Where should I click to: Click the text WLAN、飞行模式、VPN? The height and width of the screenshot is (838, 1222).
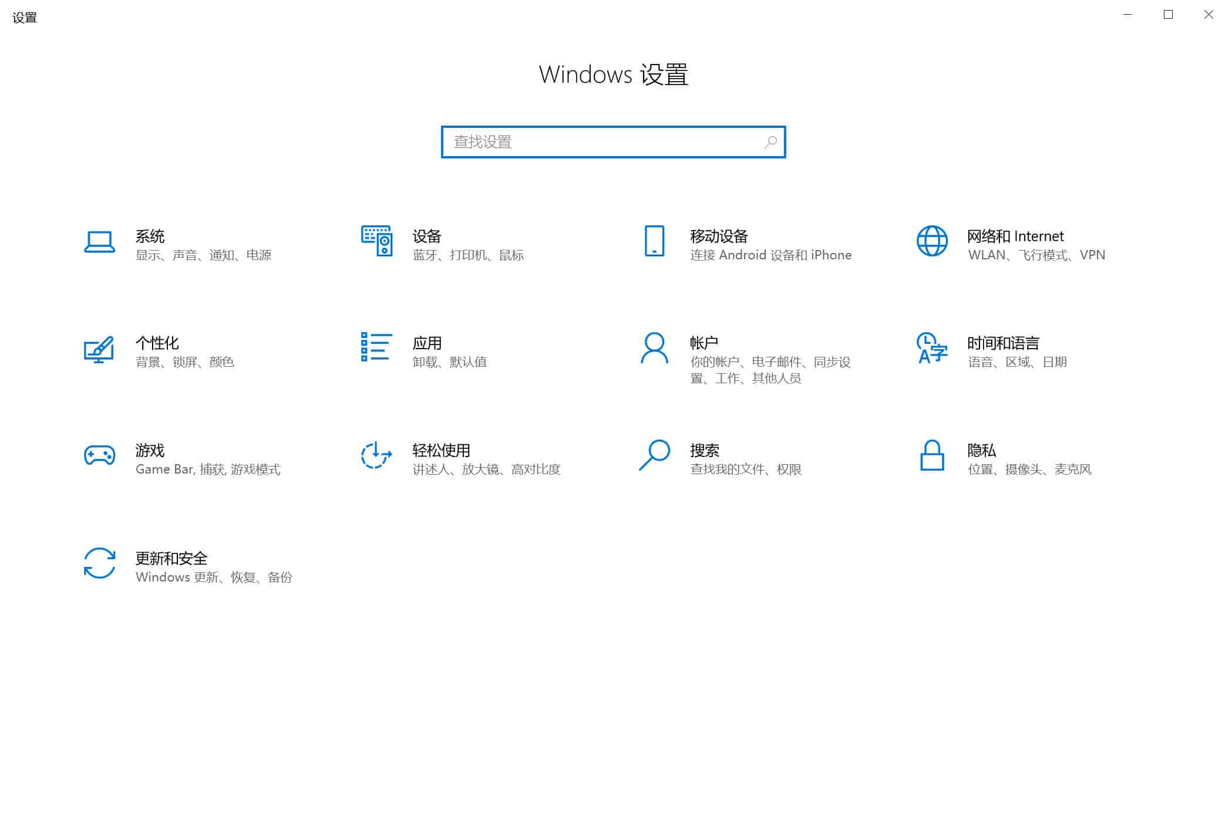tap(1036, 255)
